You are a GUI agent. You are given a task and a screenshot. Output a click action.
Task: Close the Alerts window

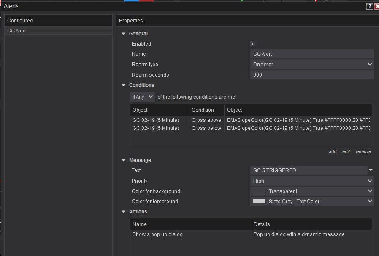pos(376,6)
